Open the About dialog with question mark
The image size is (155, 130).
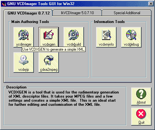coord(141,97)
